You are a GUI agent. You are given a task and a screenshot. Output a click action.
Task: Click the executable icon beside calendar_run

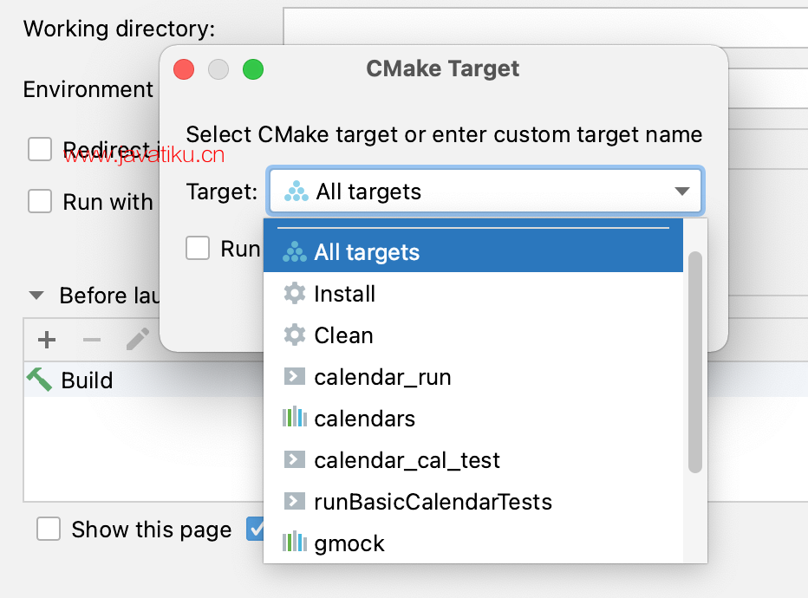(x=294, y=376)
